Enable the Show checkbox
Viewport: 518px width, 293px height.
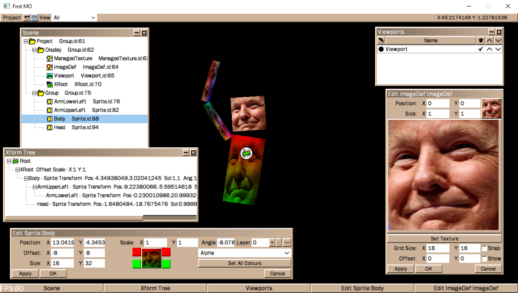(484, 259)
